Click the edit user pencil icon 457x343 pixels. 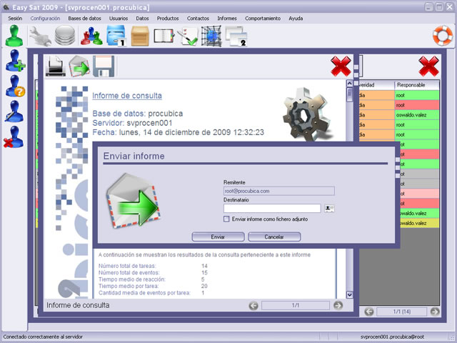(14, 111)
